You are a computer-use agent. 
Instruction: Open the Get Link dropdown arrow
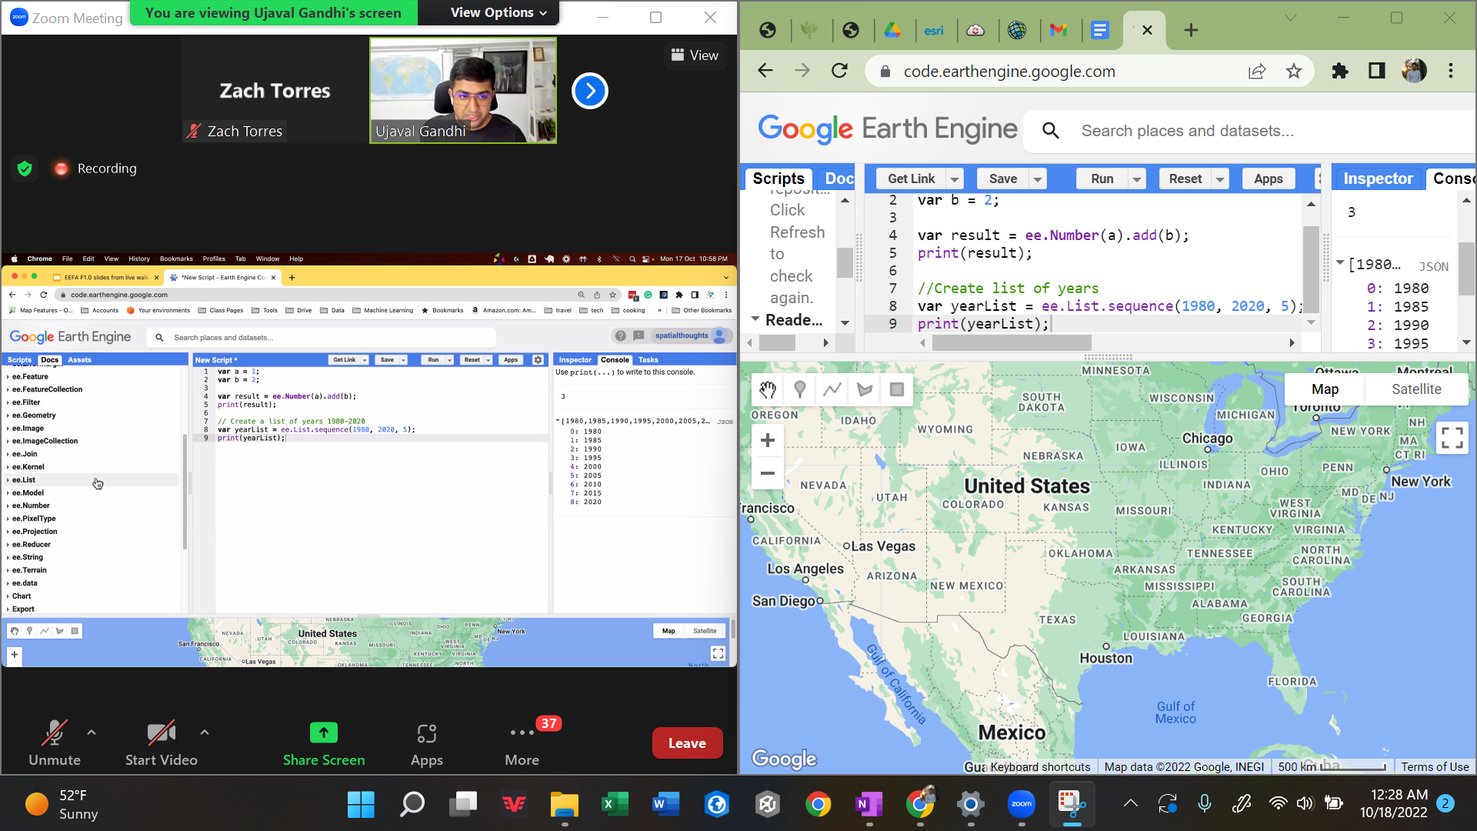955,179
